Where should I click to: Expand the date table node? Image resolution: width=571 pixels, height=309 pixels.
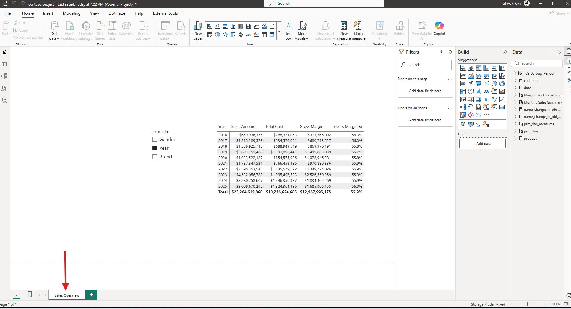(516, 88)
